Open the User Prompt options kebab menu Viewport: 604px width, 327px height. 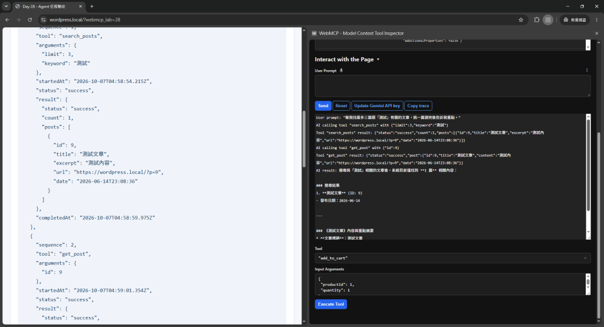coord(587,70)
